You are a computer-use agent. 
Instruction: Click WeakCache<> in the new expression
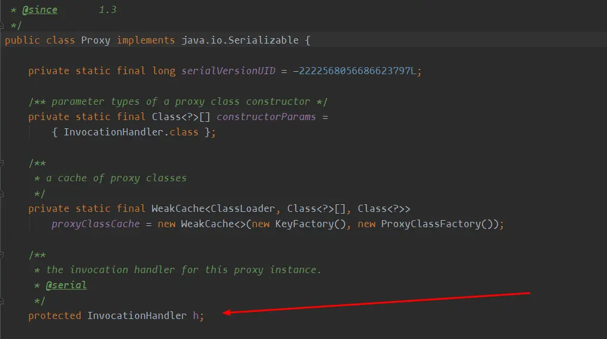[x=214, y=224]
